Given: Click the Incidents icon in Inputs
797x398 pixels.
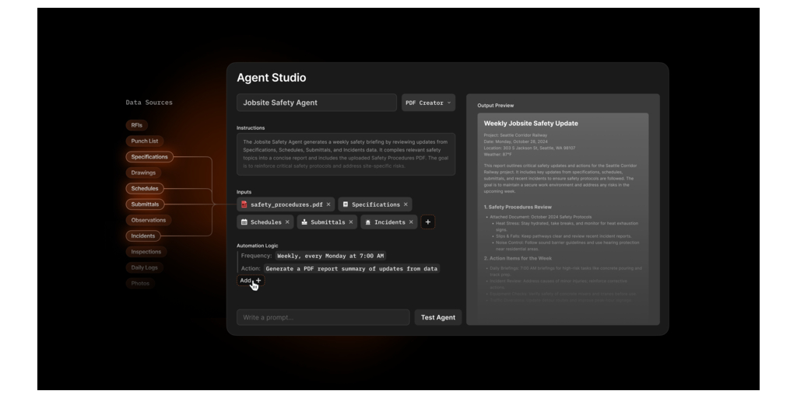Looking at the screenshot, I should coord(367,222).
